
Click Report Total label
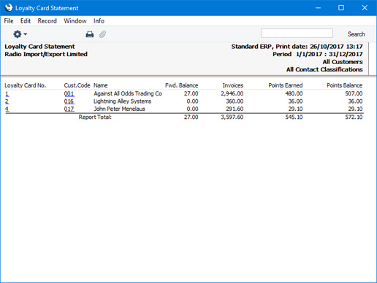[x=95, y=117]
